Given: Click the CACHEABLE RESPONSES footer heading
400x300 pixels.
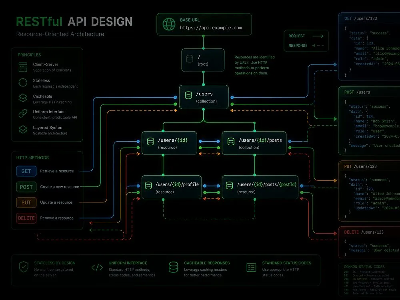Looking at the screenshot, I should (x=207, y=263).
